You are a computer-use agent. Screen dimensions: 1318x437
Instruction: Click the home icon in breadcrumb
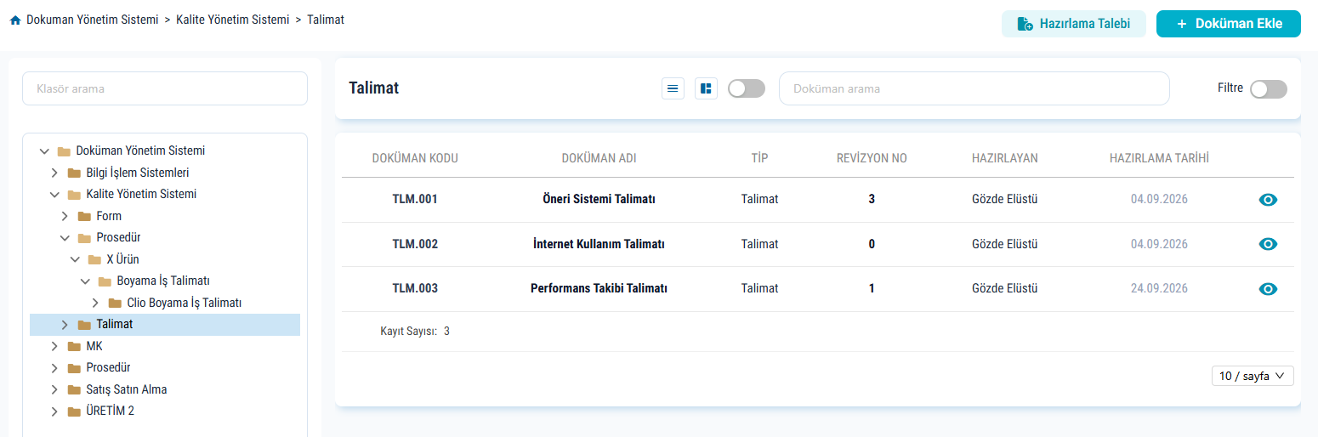[15, 20]
